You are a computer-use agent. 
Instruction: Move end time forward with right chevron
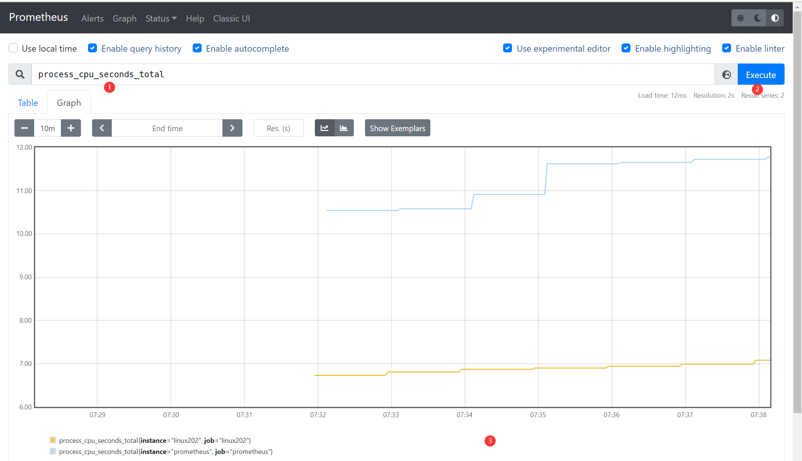tap(232, 128)
